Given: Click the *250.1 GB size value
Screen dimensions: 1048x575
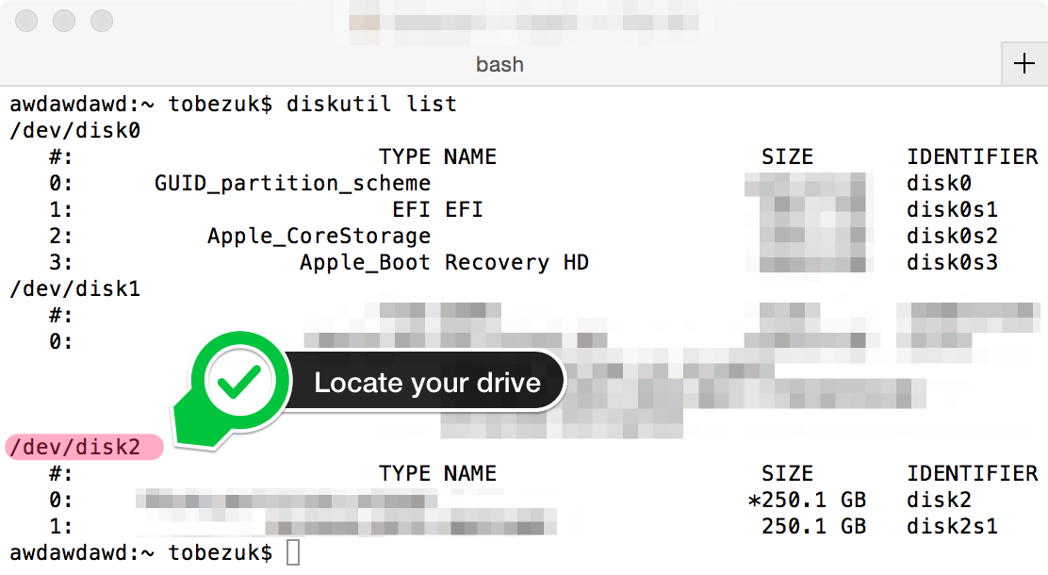Looking at the screenshot, I should pyautogui.click(x=806, y=500).
